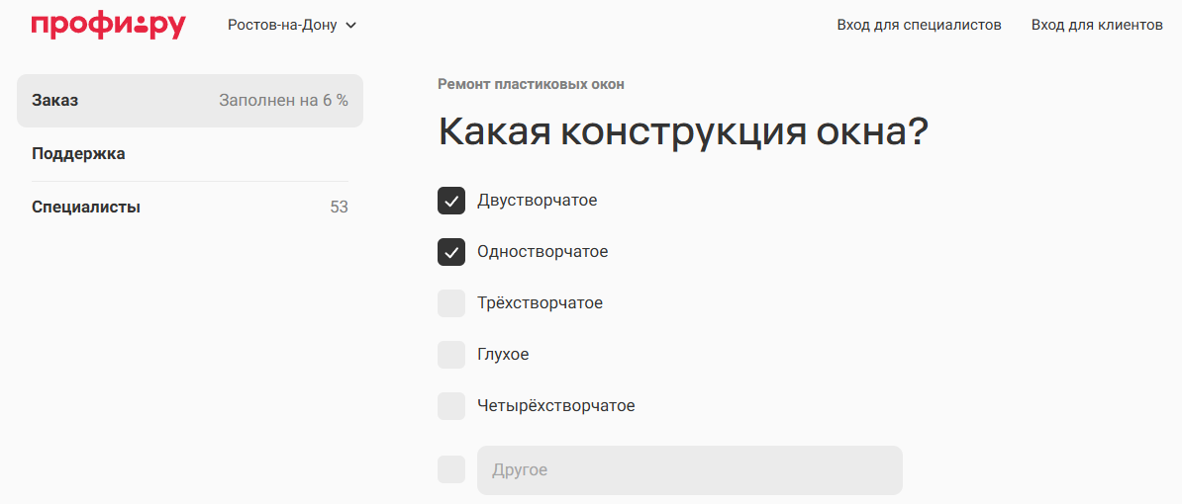
Task: Uncheck the Одностворчатое checkbox
Action: click(451, 252)
